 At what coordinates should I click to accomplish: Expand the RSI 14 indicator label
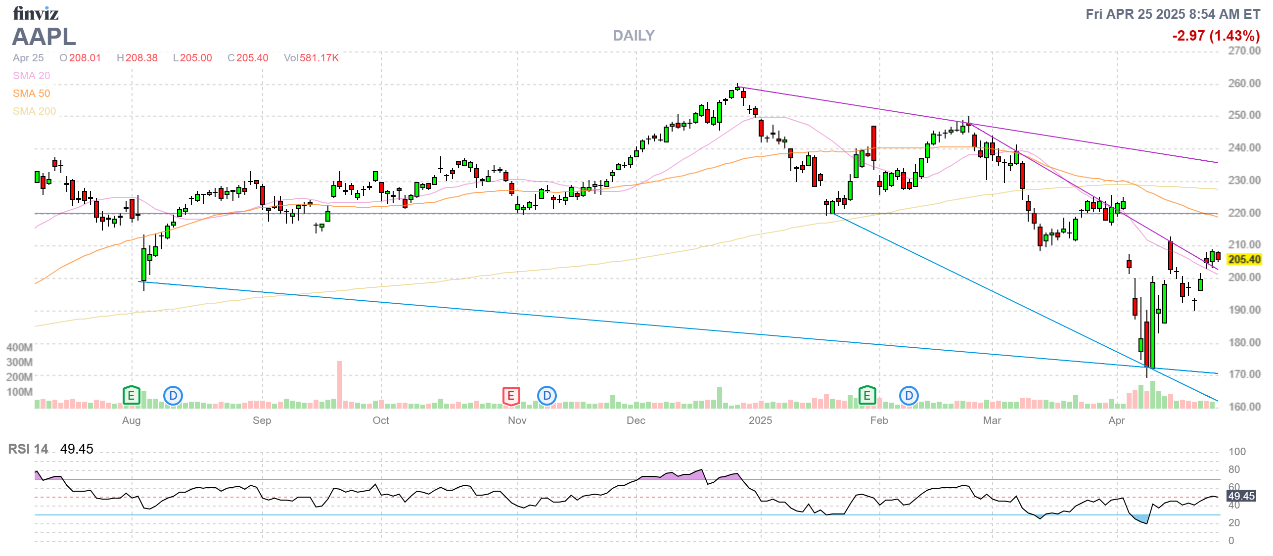click(x=28, y=449)
